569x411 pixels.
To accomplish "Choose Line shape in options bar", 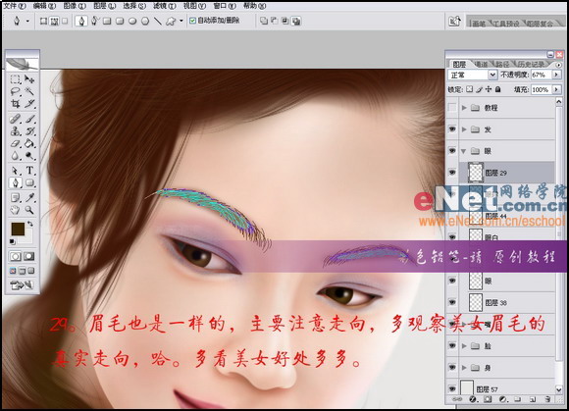I will tap(158, 21).
